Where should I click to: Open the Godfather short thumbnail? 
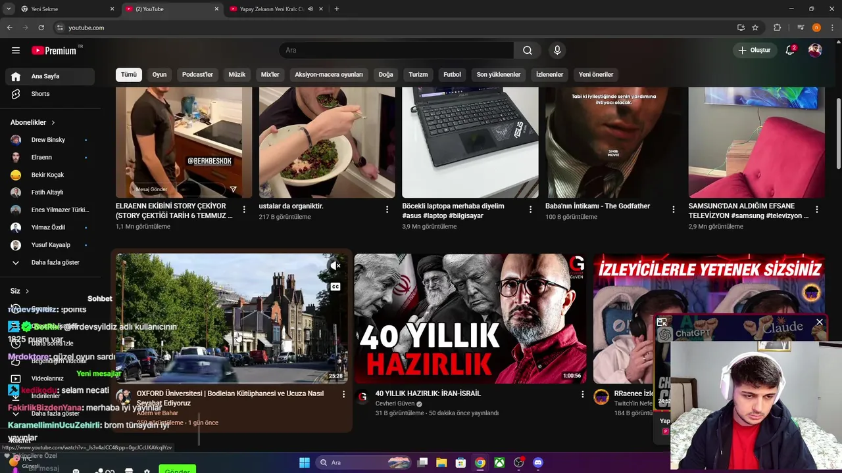(x=614, y=142)
